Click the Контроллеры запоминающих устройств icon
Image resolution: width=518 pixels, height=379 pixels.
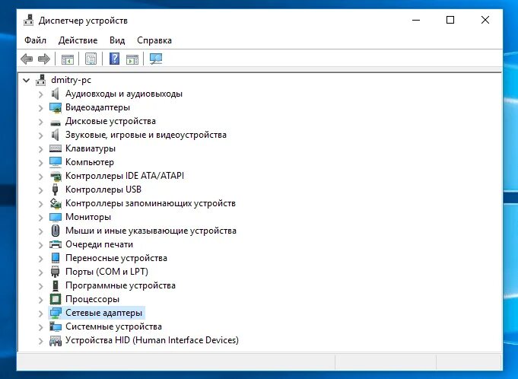coord(56,203)
